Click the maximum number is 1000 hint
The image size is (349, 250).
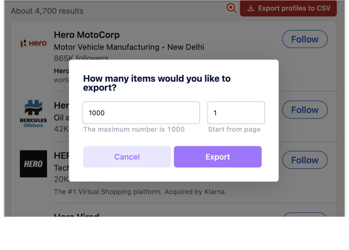pos(134,129)
